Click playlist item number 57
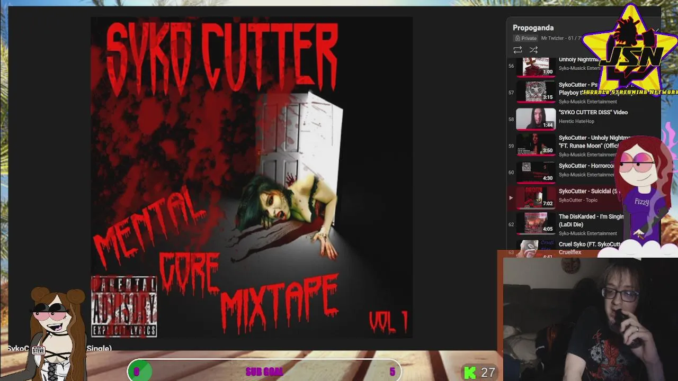The image size is (678, 381). click(511, 93)
